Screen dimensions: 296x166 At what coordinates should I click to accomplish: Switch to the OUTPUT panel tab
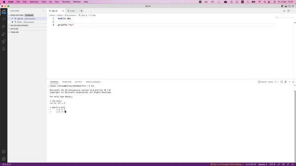[x=79, y=82]
